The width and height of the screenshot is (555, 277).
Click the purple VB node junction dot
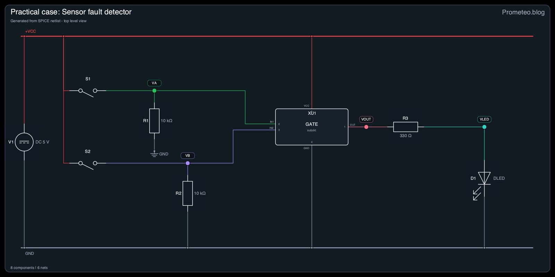[x=188, y=163]
